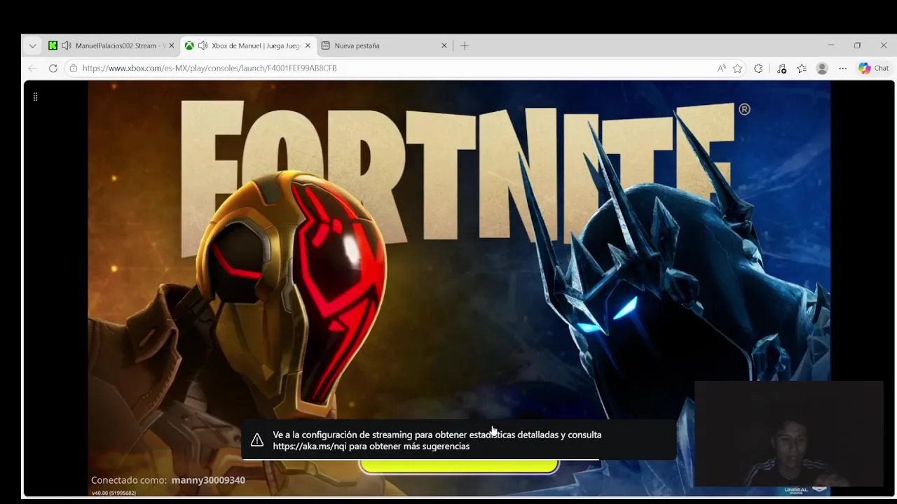Screen dimensions: 897x504
Task: Open the browser profile avatar
Action: 822,68
